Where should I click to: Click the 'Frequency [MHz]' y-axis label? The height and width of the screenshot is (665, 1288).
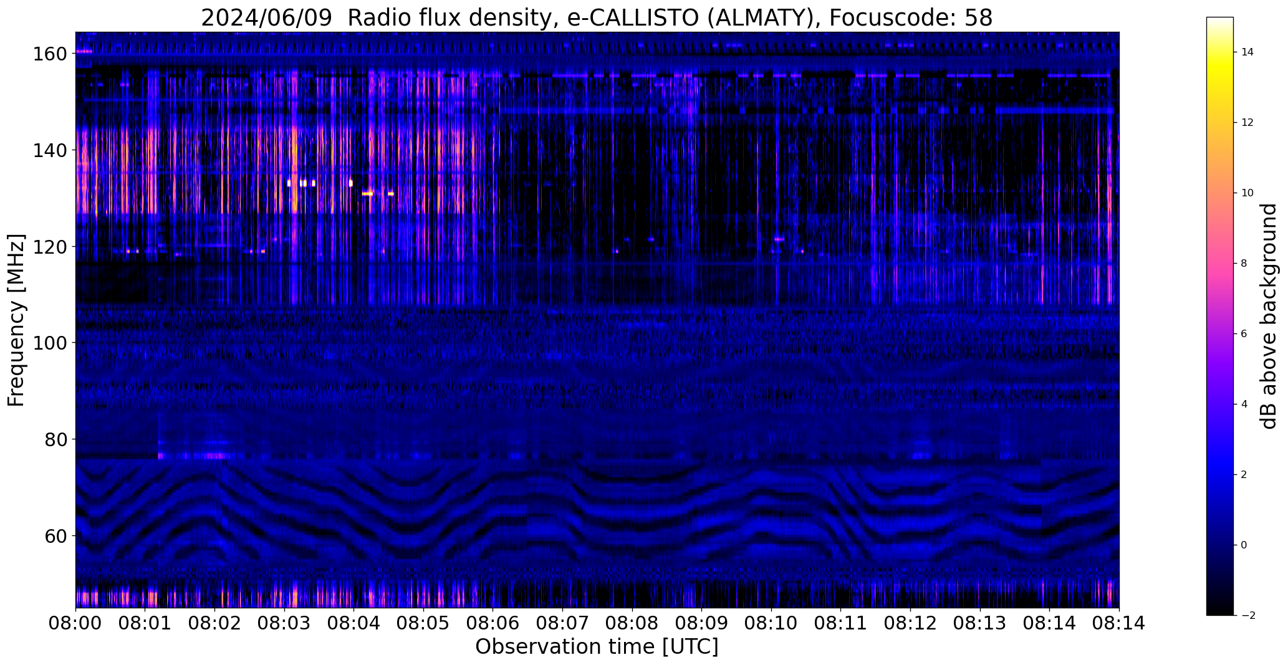coord(16,320)
